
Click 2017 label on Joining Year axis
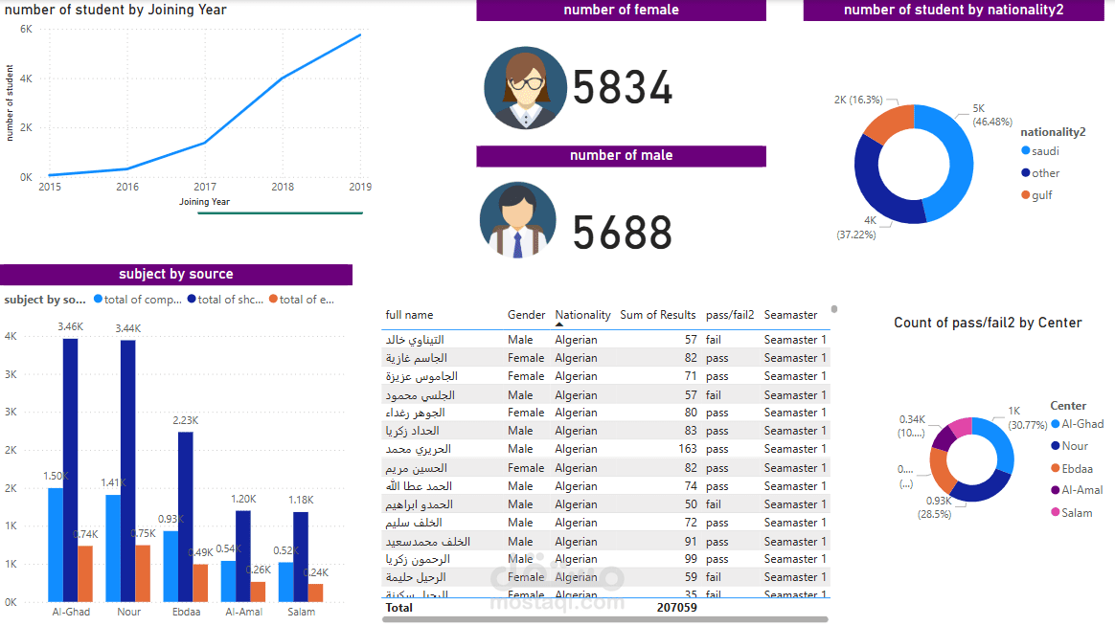pos(205,187)
